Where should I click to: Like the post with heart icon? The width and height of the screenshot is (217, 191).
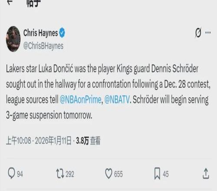[108, 174]
